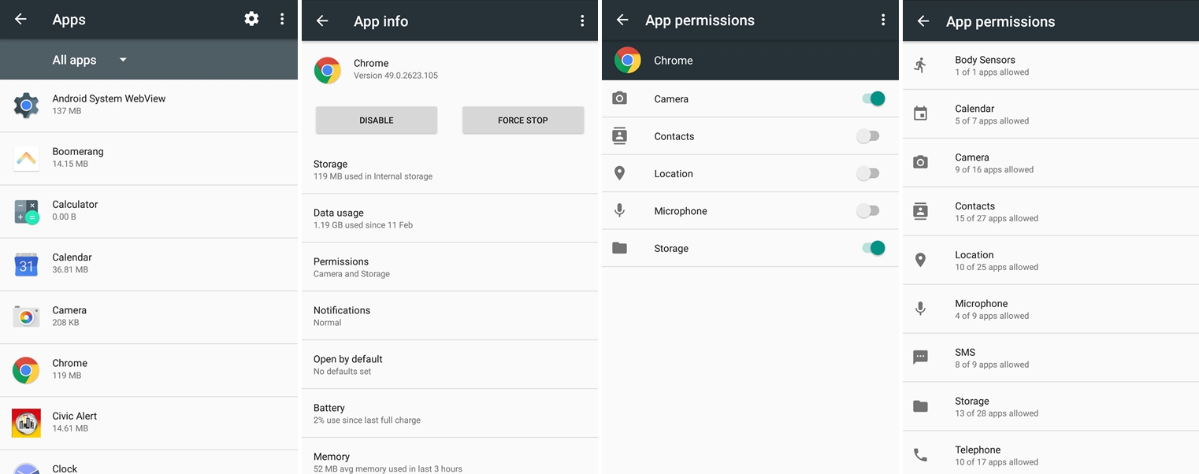
Task: Tap Location pin icon with 10 of 25 apps
Action: 920,260
